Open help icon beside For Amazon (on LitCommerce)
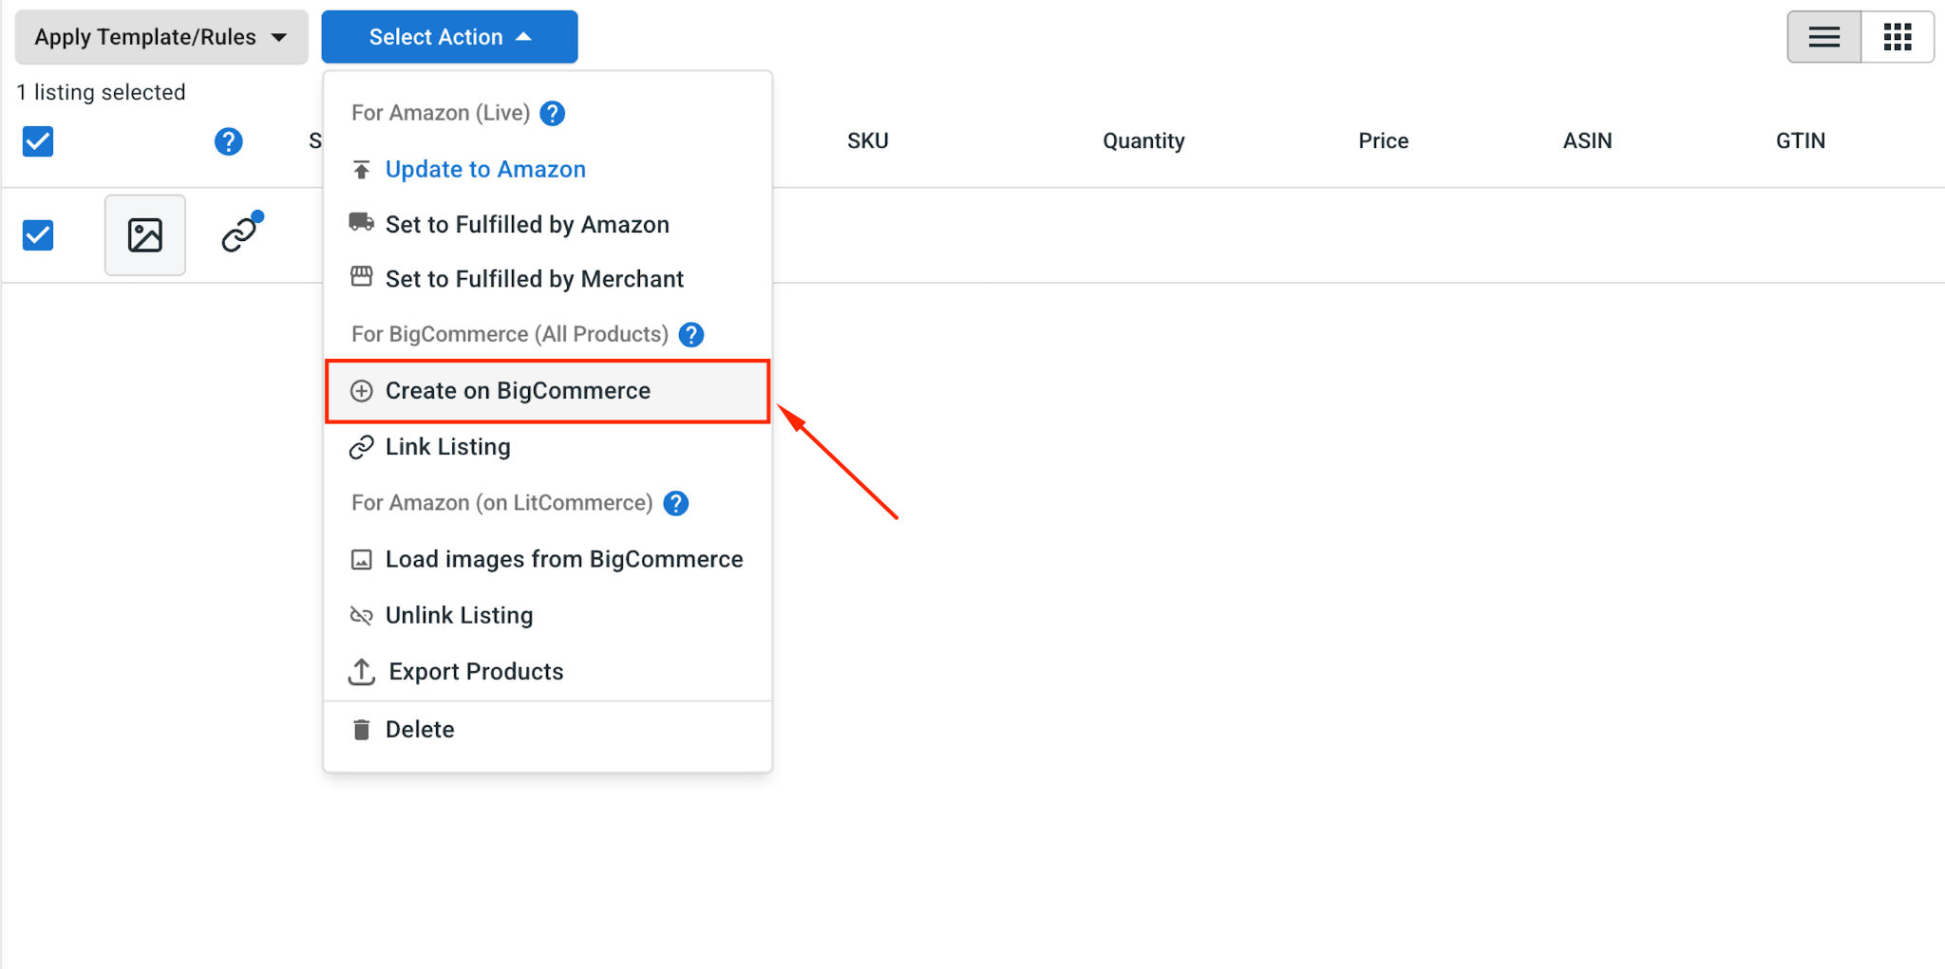 (675, 503)
